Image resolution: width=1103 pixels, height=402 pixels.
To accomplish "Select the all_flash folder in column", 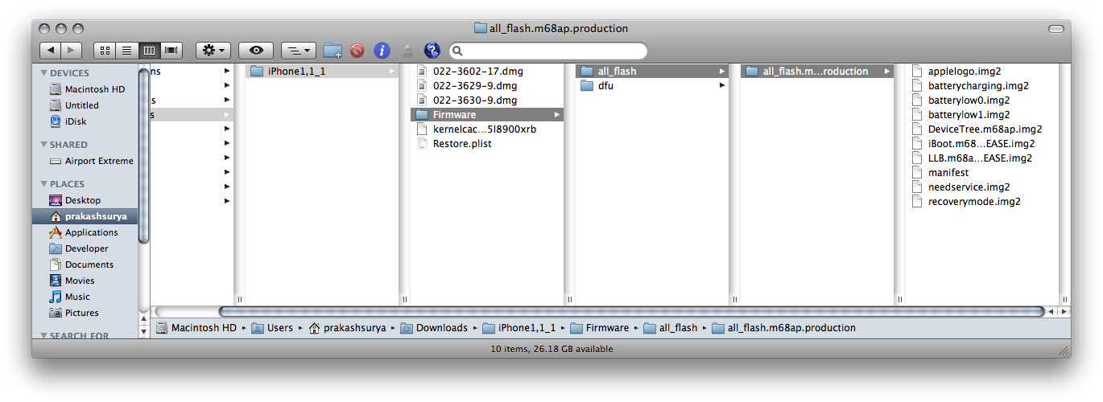I will [x=652, y=72].
